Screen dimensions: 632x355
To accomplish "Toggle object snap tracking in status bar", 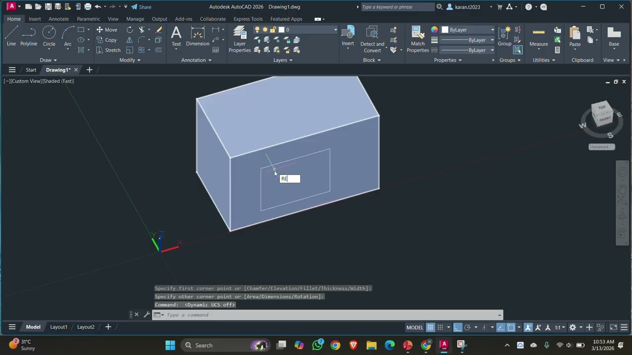I will 501,327.
